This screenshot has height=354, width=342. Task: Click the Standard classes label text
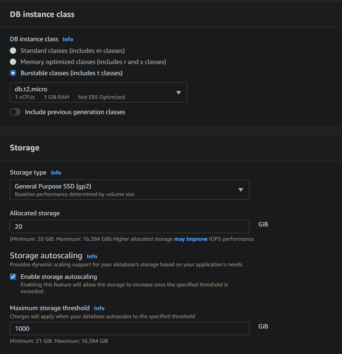pyautogui.click(x=73, y=51)
